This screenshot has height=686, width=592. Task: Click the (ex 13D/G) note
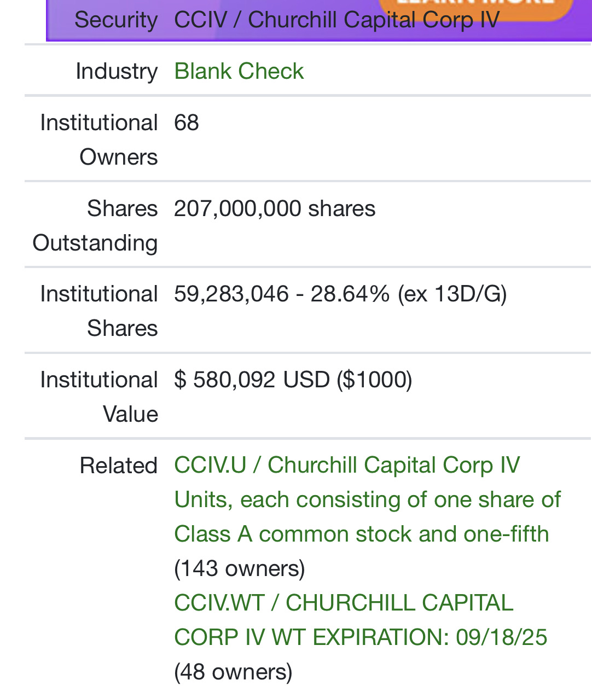452,294
